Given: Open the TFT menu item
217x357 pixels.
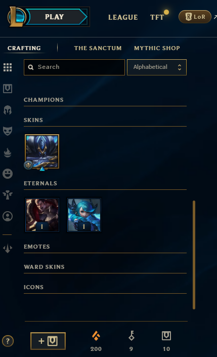Looking at the screenshot, I should pos(157,17).
